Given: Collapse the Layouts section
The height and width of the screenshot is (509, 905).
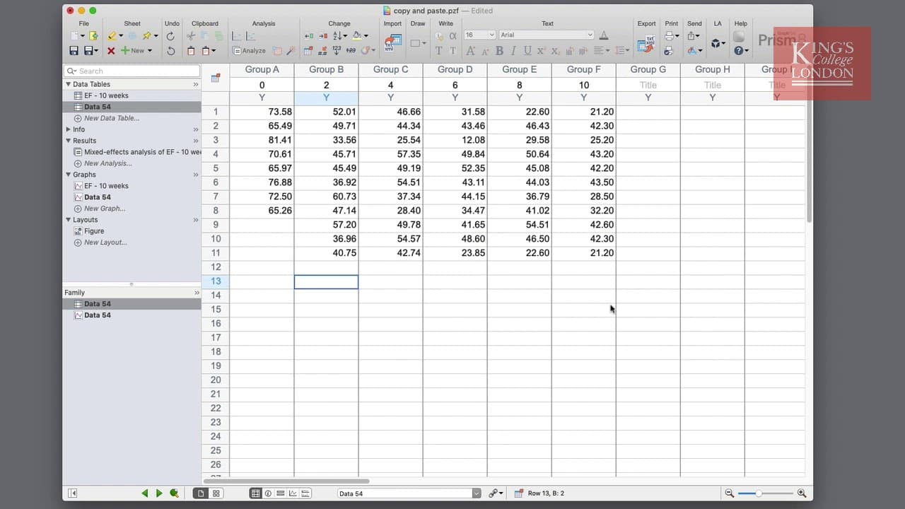Looking at the screenshot, I should point(68,220).
